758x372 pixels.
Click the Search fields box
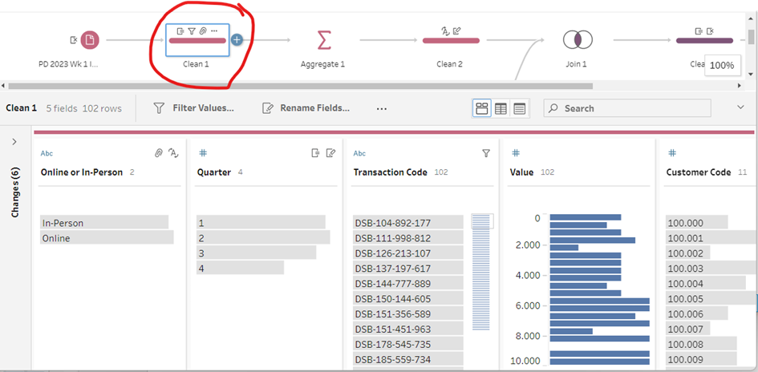(627, 108)
